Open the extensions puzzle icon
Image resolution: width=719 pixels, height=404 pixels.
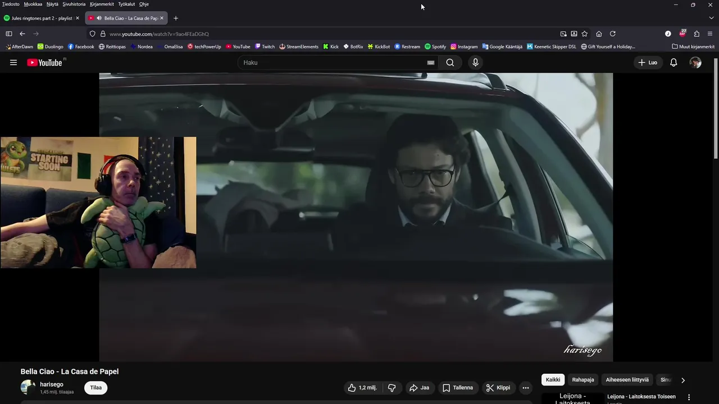click(x=697, y=34)
